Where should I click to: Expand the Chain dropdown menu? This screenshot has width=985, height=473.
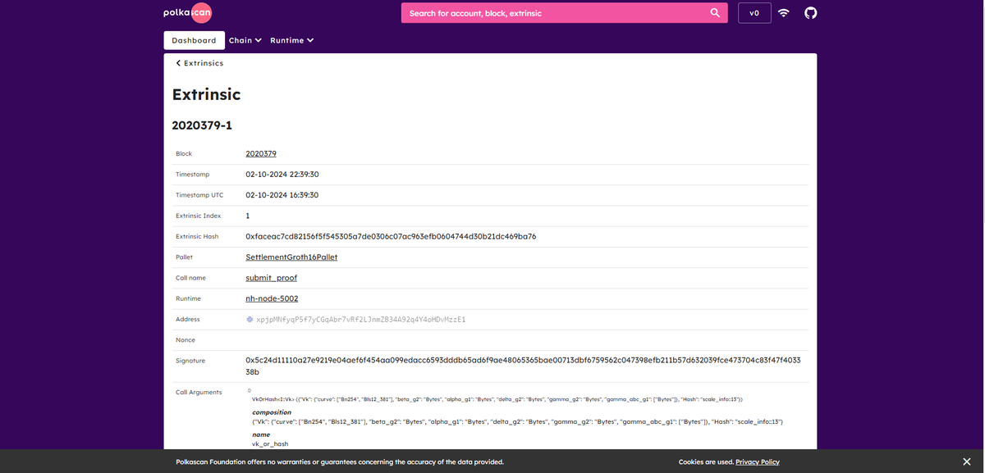[245, 40]
